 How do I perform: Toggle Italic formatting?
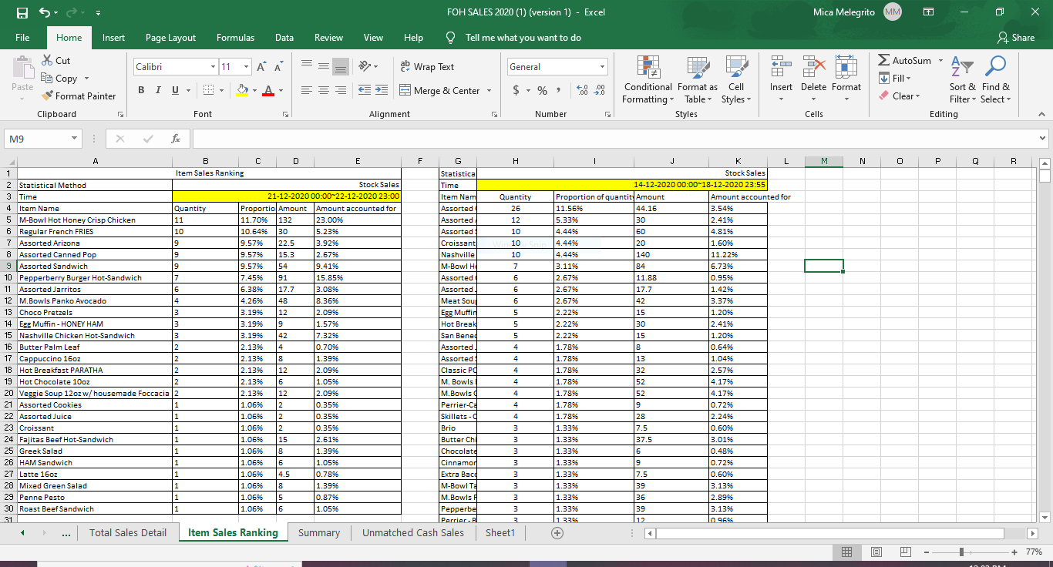(160, 91)
